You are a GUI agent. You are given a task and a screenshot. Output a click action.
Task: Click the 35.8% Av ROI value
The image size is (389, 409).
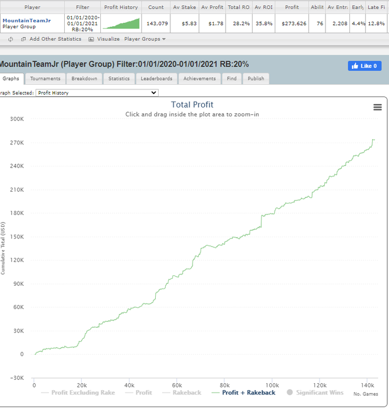[264, 23]
